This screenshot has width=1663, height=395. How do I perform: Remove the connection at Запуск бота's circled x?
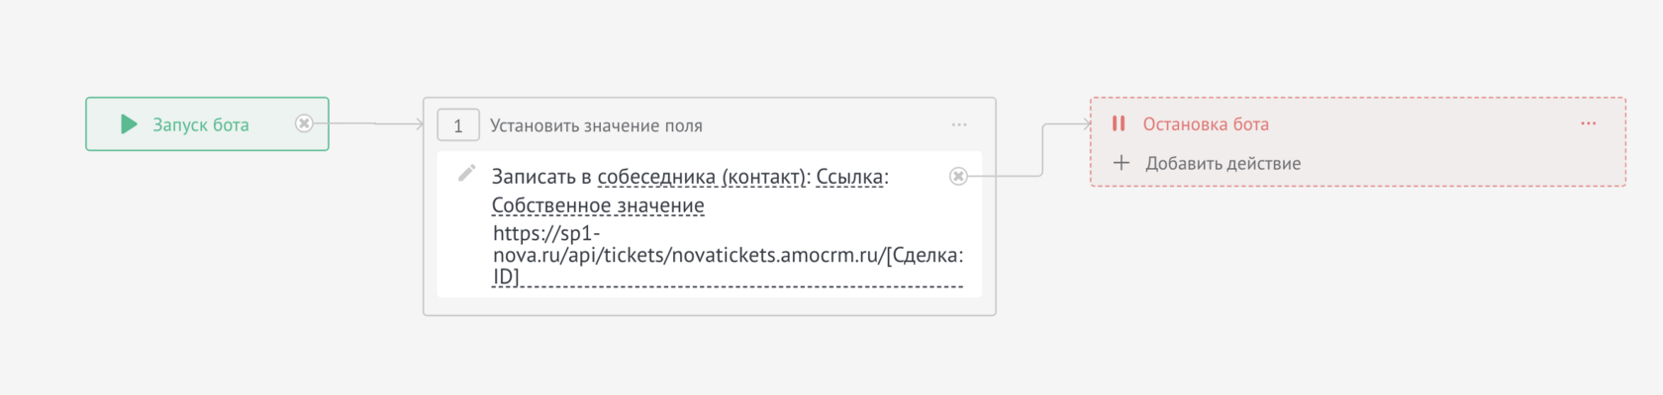(x=304, y=123)
